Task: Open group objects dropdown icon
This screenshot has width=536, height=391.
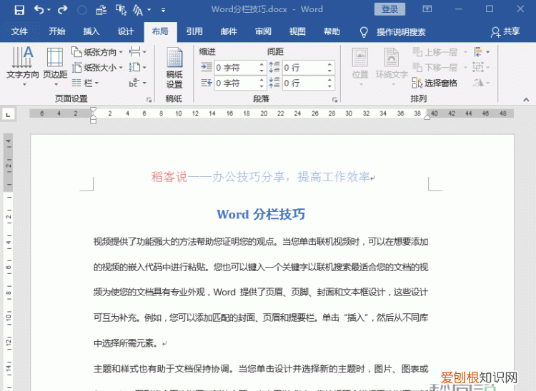Action: 481,67
